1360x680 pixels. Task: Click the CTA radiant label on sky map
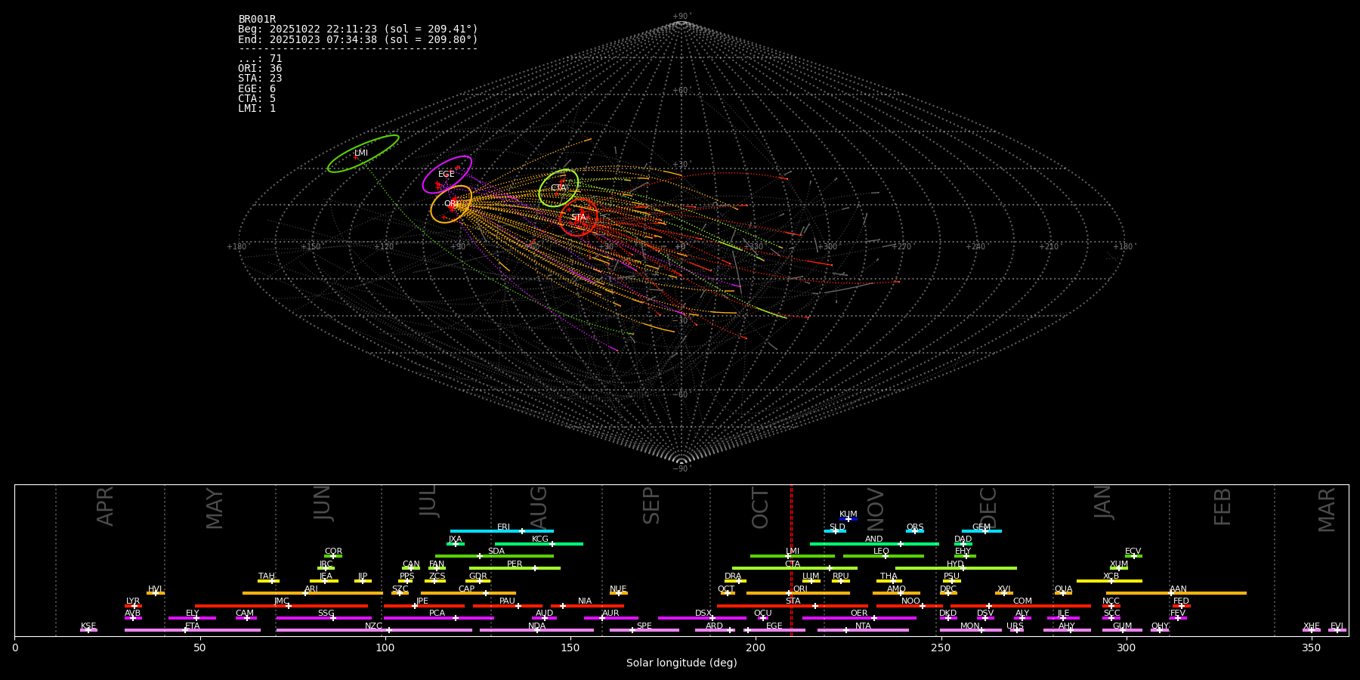558,187
